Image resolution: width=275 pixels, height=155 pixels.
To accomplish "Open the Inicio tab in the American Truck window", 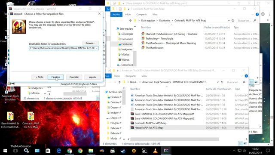I will 117,76.
